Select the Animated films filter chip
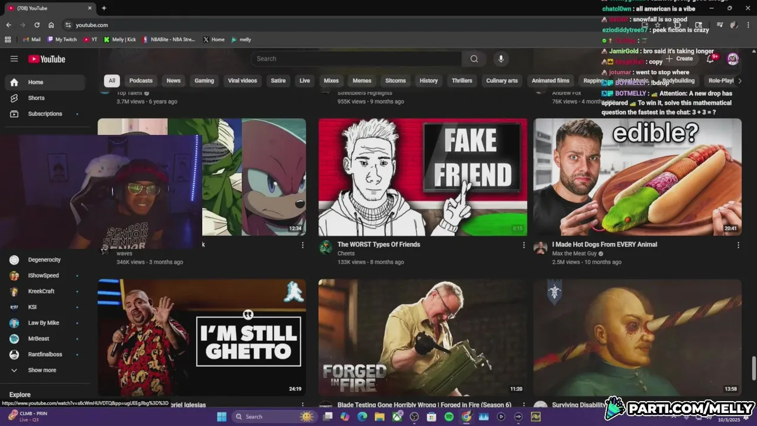Image resolution: width=757 pixels, height=426 pixels. pos(551,80)
